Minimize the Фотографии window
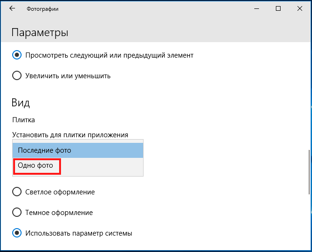 257,8
